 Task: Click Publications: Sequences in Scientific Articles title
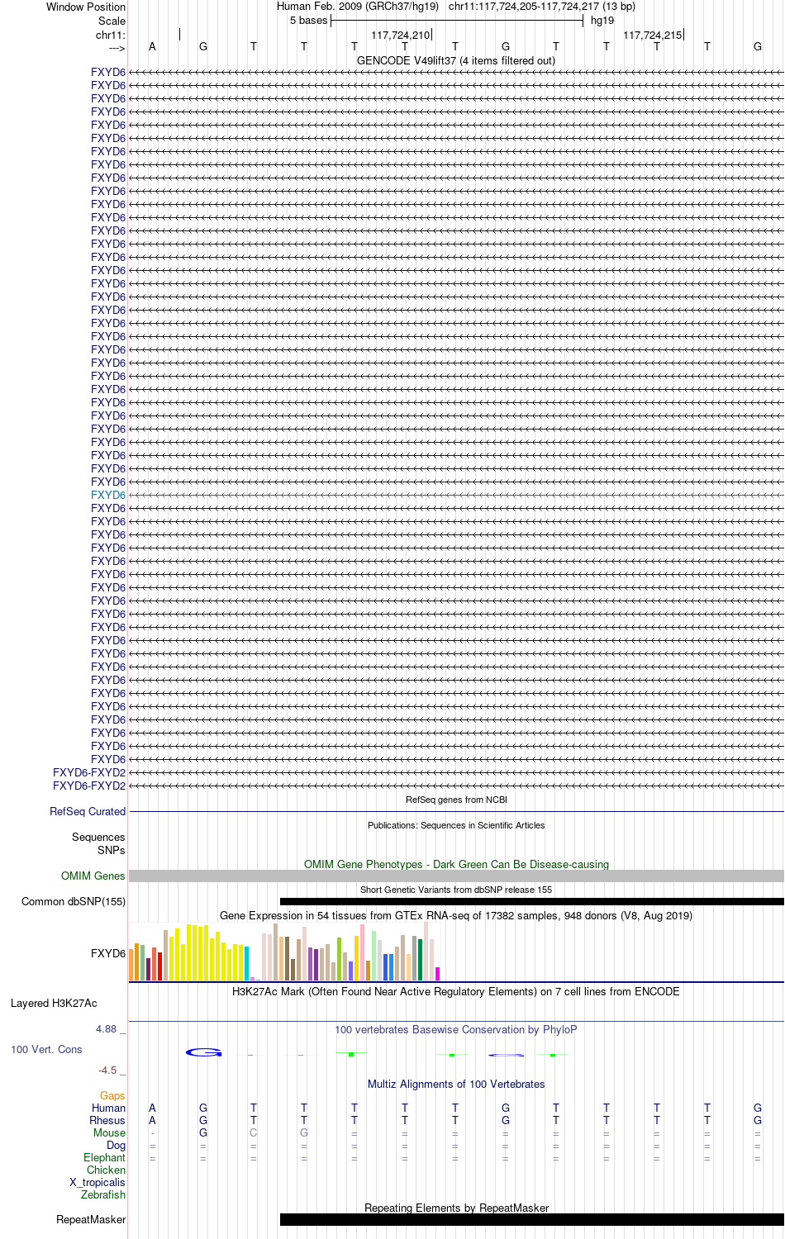tap(456, 825)
